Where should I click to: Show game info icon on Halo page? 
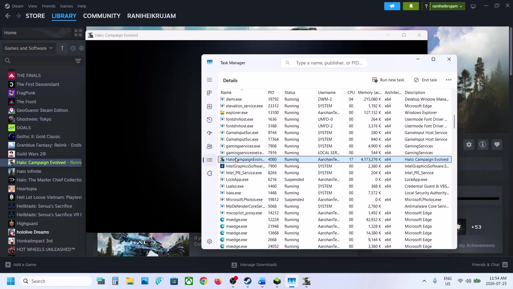(483, 144)
